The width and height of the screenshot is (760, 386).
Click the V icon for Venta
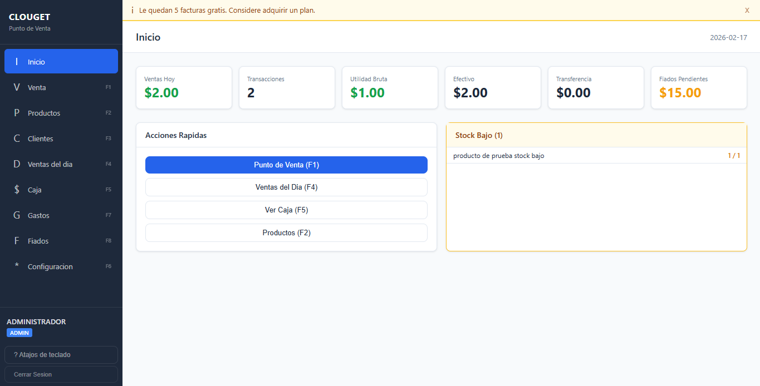point(17,87)
